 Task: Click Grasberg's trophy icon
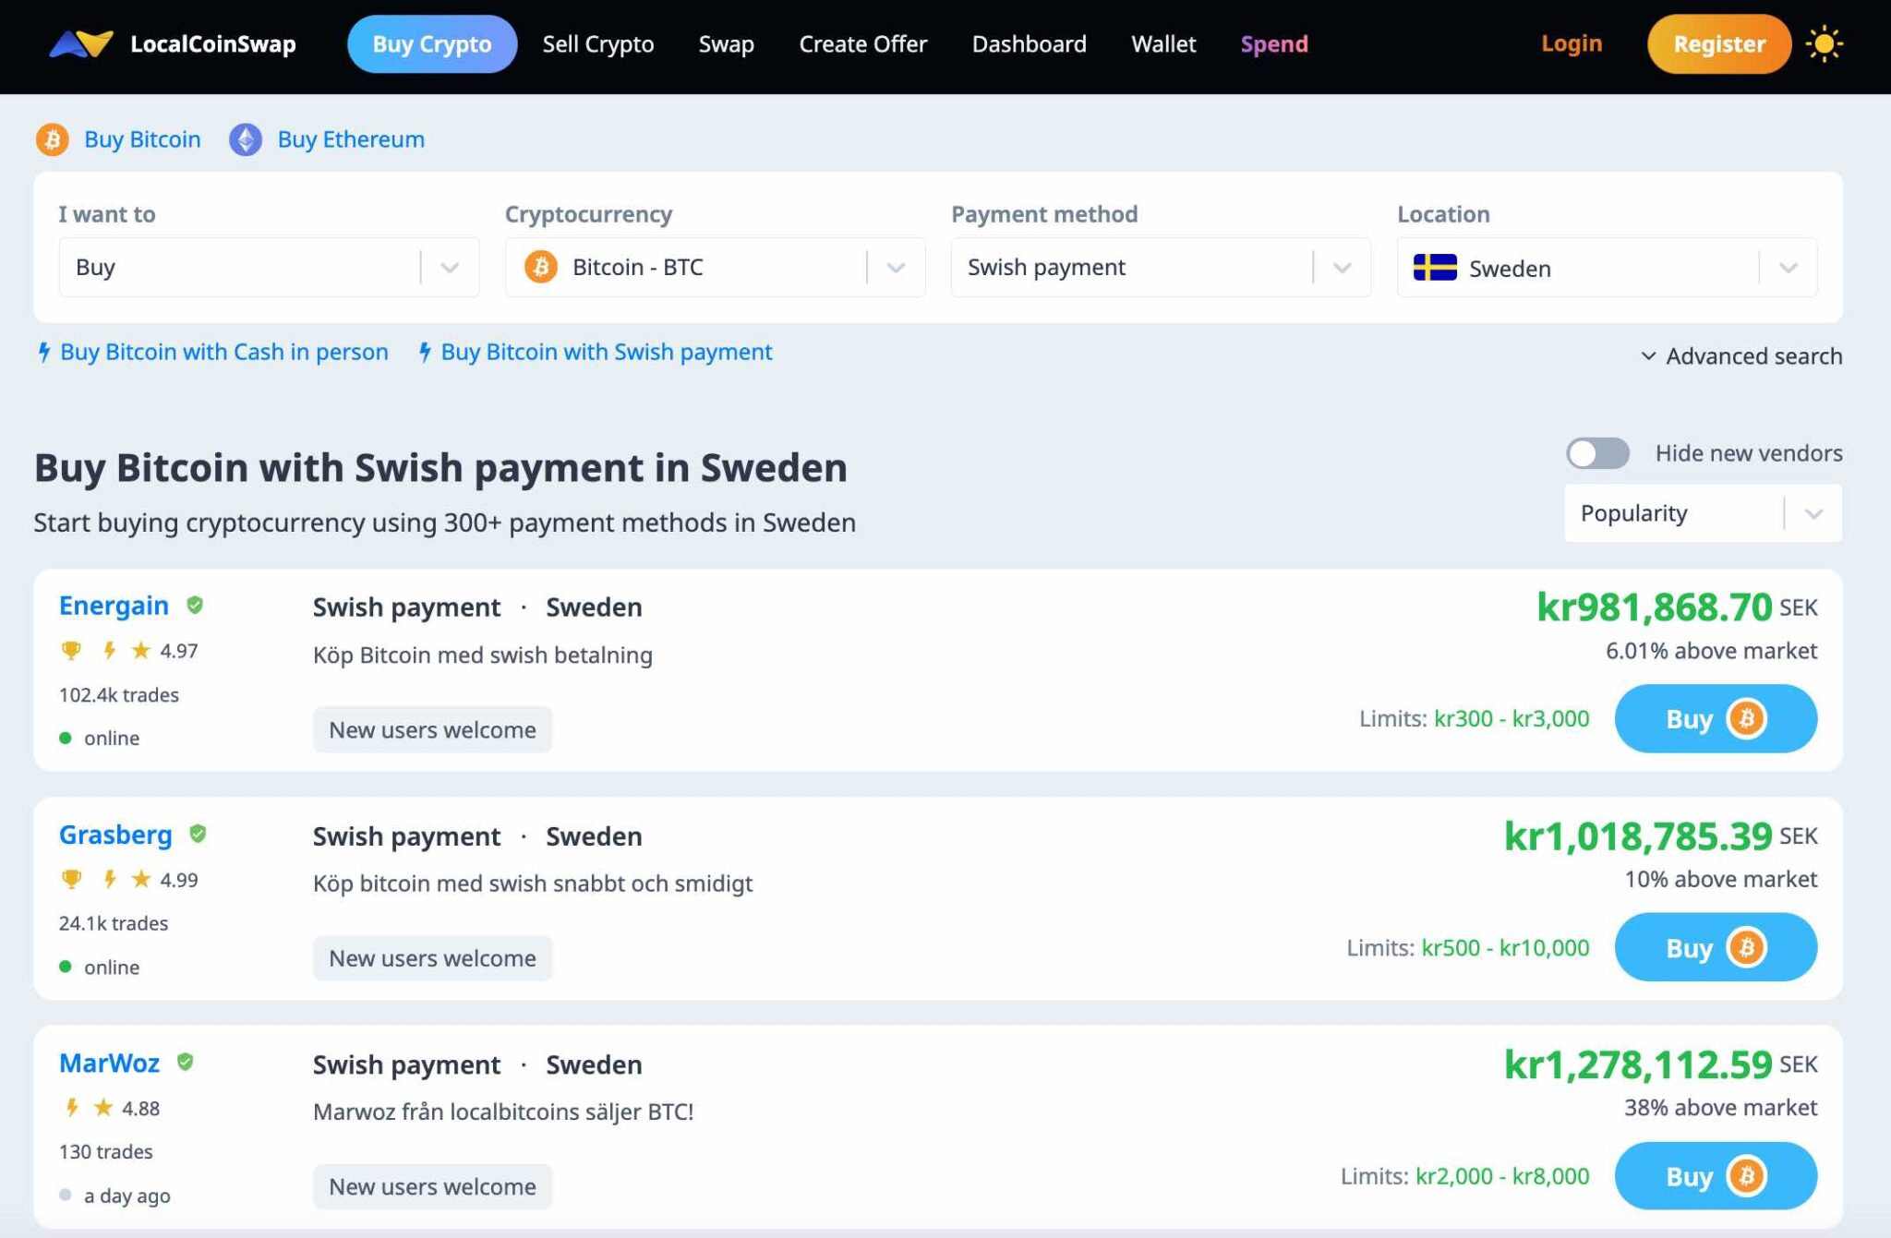click(x=71, y=879)
